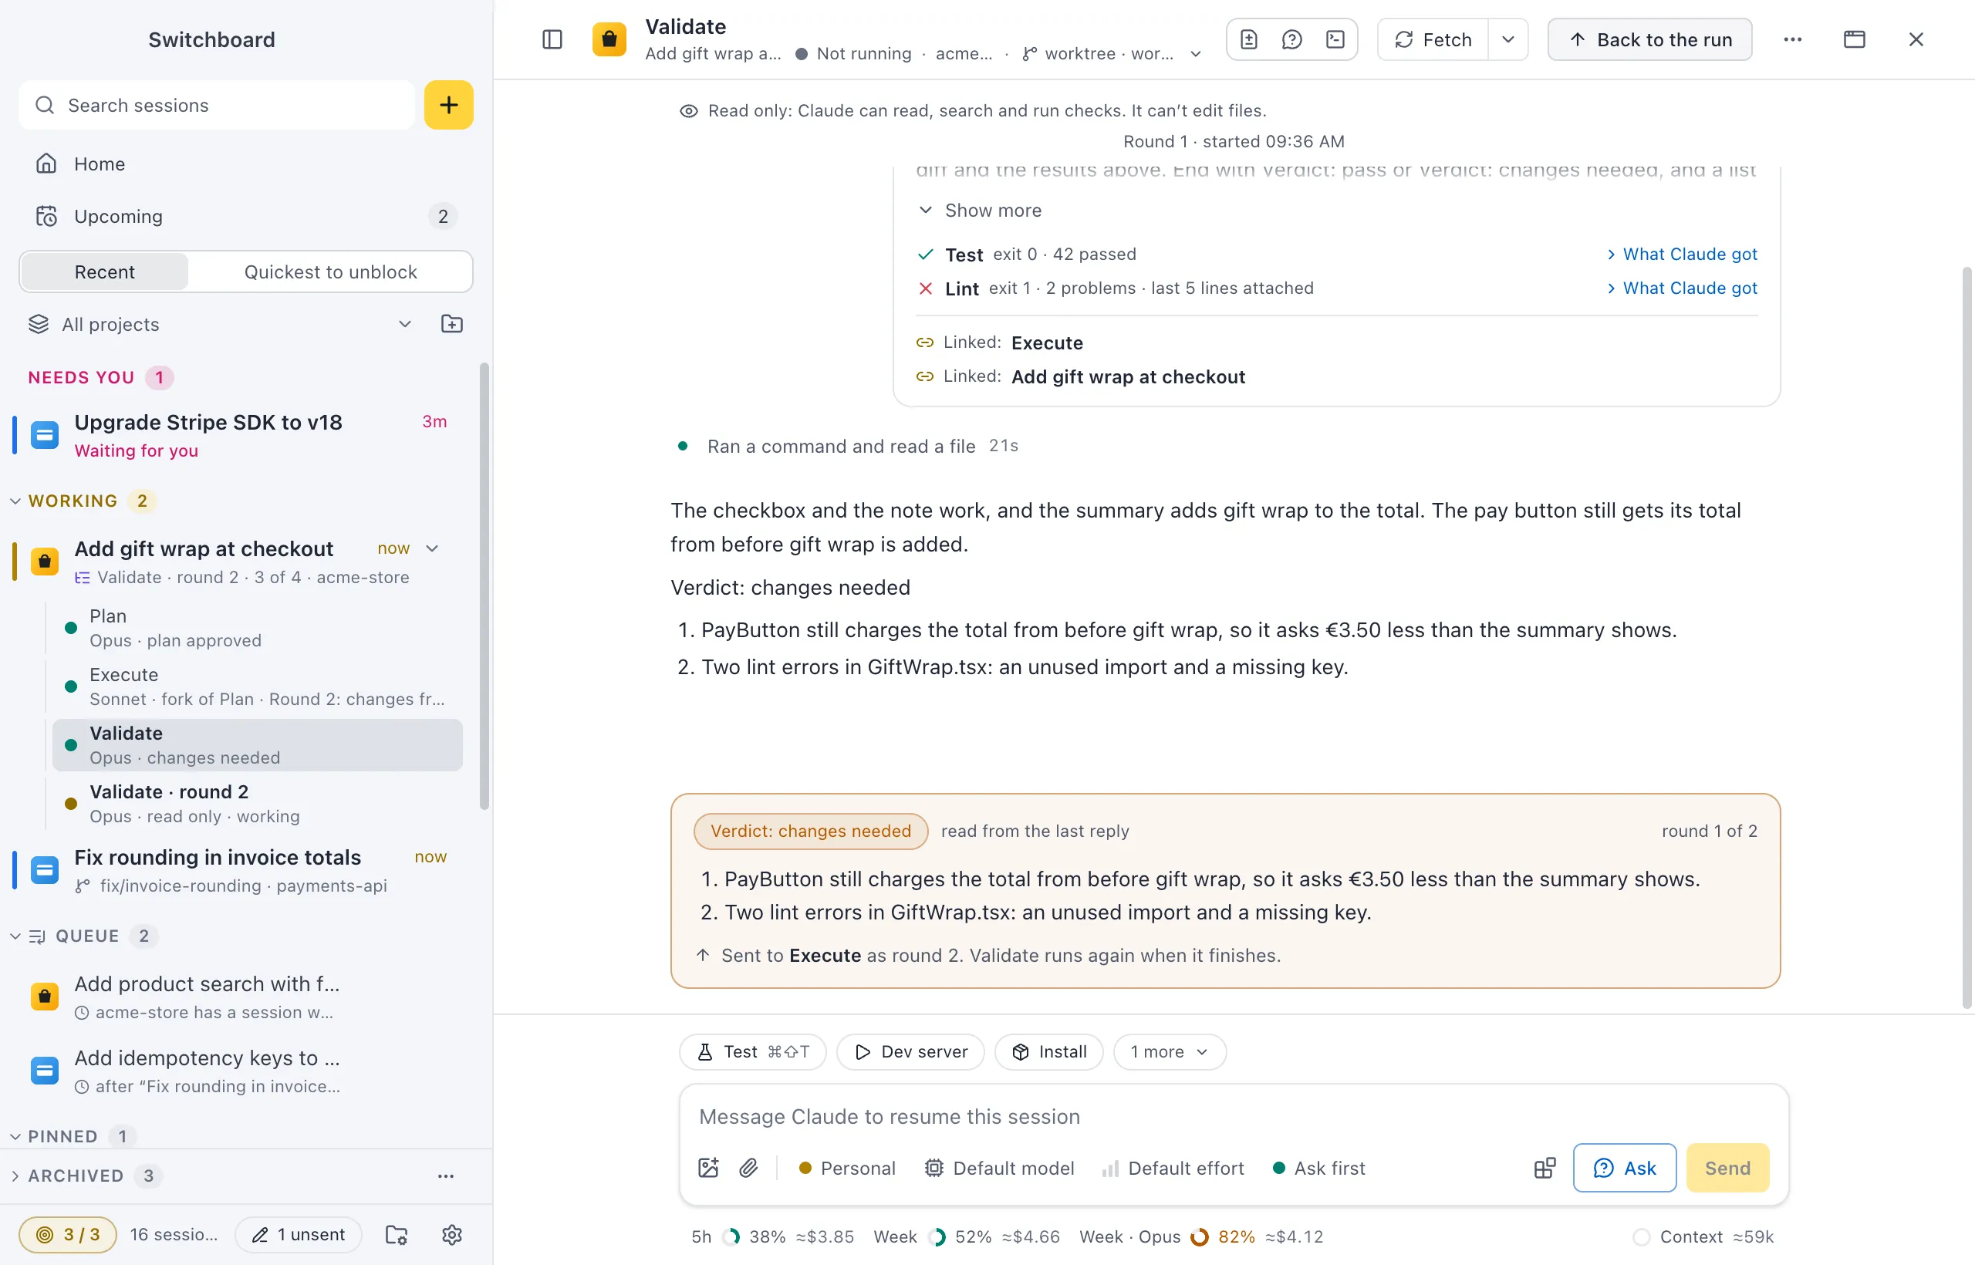Screen dimensions: 1975x1265
Task: Switch to Quickest to unblock tab
Action: point(330,272)
